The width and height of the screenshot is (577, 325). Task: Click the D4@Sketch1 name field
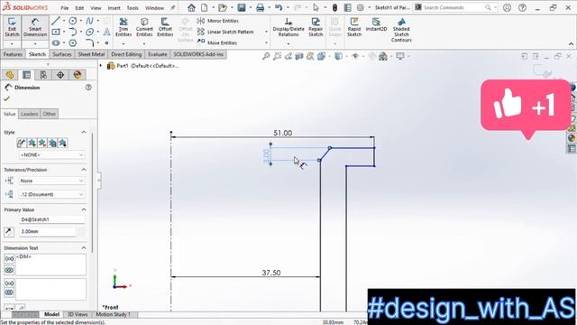[51, 219]
